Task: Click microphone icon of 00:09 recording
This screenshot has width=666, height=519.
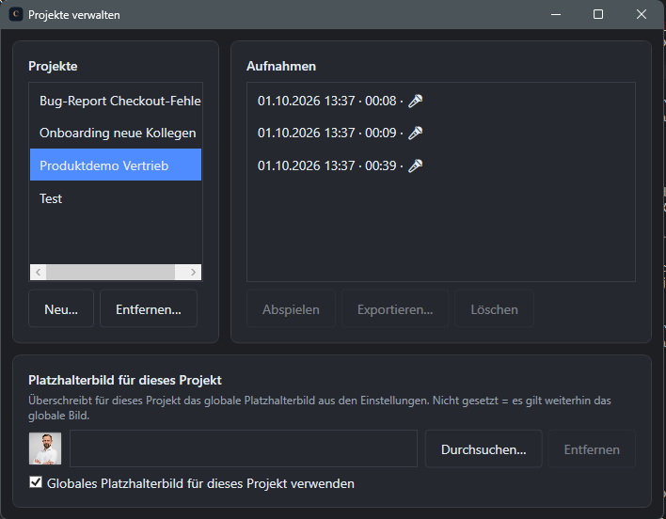Action: [415, 133]
